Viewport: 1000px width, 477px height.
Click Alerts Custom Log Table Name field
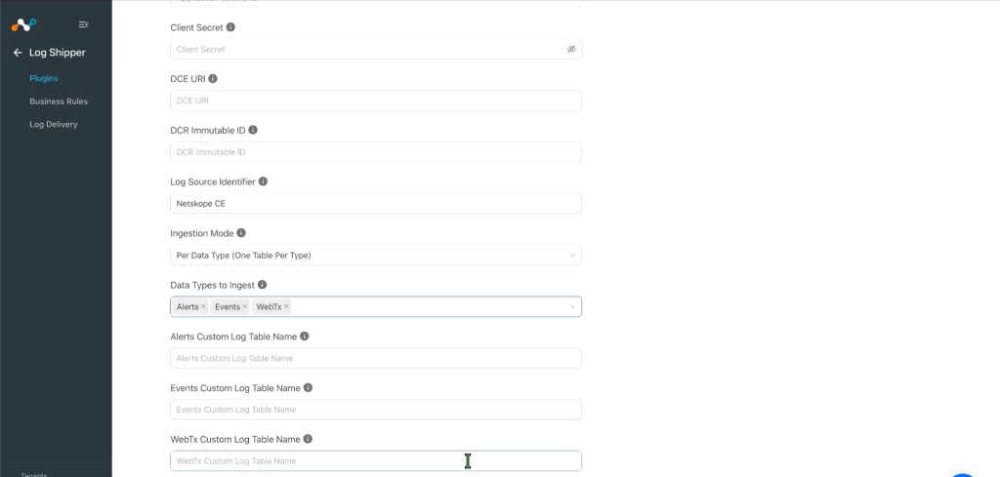tap(376, 358)
